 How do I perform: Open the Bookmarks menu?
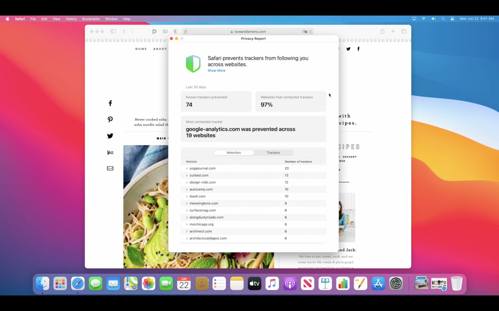(x=91, y=19)
